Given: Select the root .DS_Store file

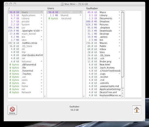Looking at the screenshot, I should (x=26, y=46).
